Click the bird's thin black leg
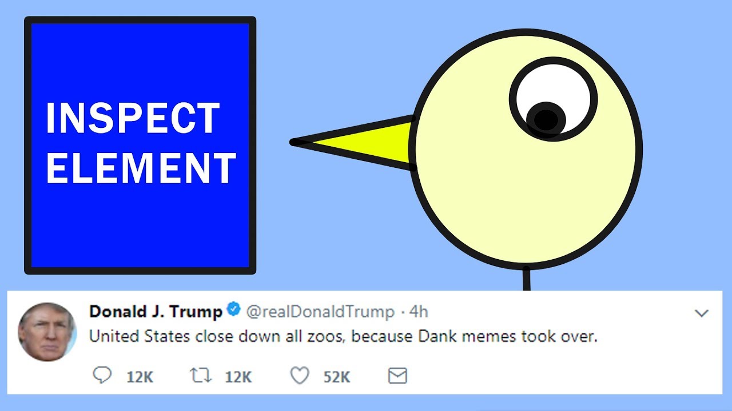732x411 pixels. [x=526, y=279]
